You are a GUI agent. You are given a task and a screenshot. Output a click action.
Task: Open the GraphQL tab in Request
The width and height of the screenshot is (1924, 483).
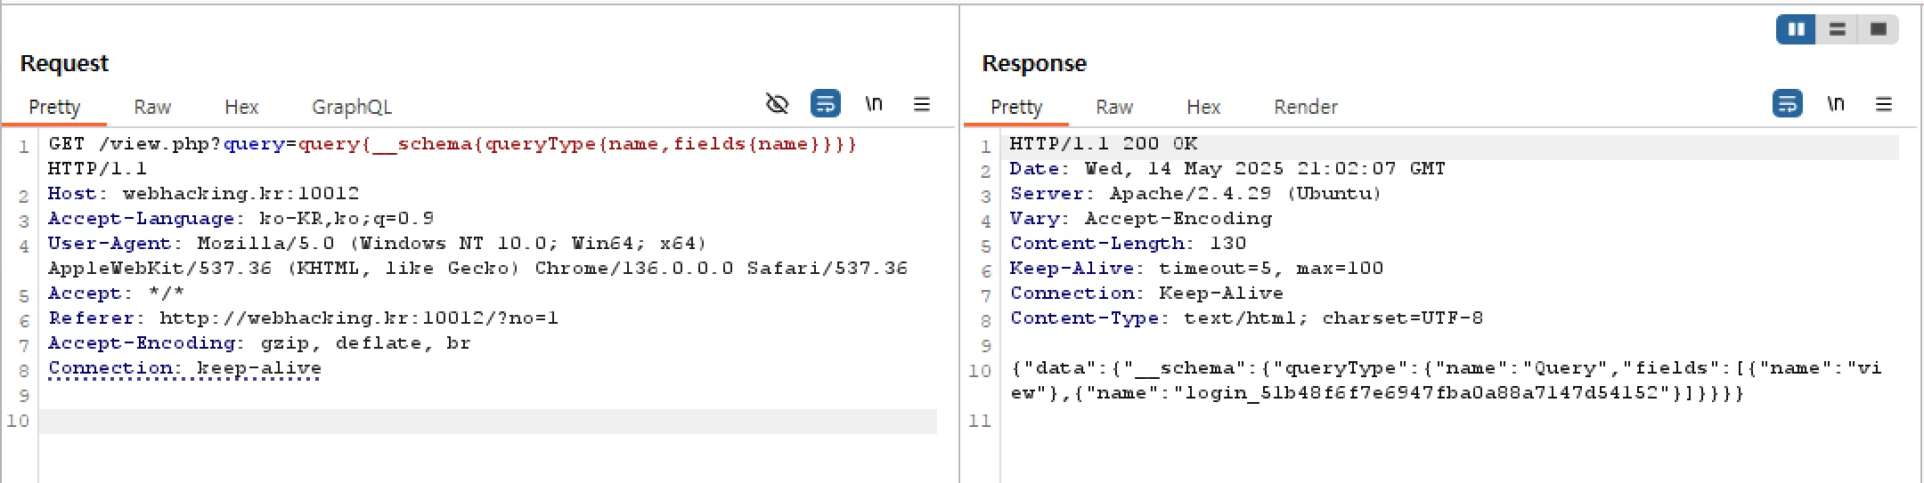click(352, 107)
